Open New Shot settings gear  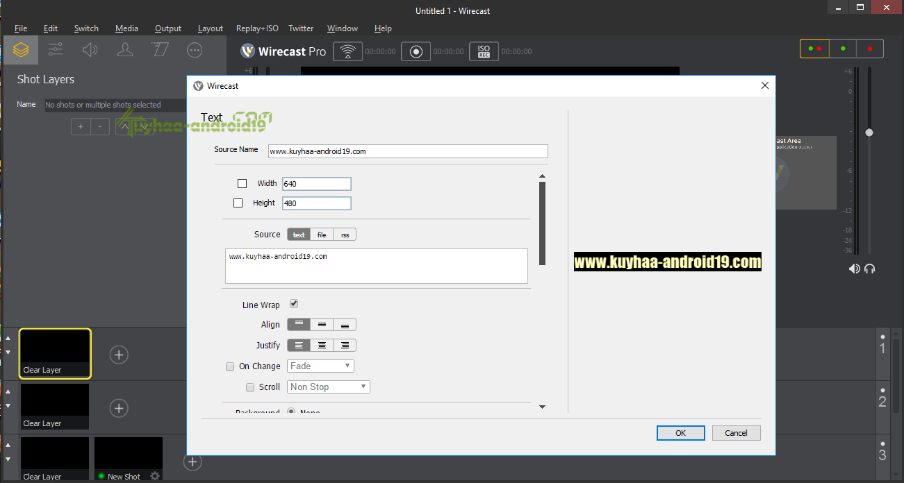155,476
